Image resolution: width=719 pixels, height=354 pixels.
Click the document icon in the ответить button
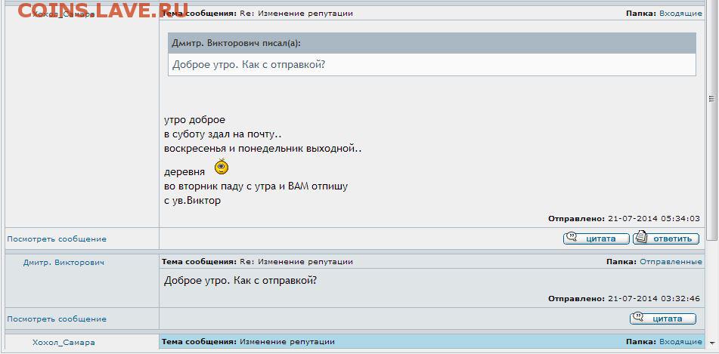click(x=642, y=237)
